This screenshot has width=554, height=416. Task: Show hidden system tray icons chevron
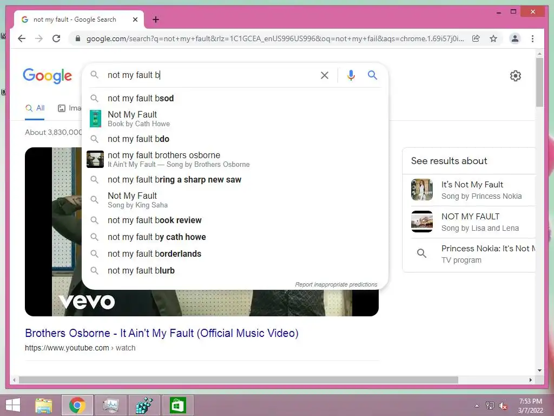tap(477, 406)
